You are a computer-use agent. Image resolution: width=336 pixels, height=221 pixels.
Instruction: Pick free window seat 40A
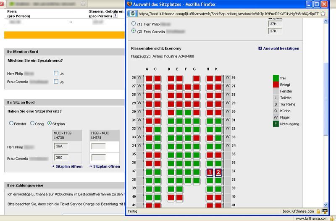tap(149, 197)
